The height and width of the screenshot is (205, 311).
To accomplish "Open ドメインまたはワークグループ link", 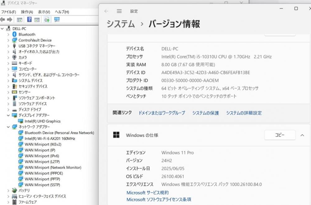I will pyautogui.click(x=162, y=113).
